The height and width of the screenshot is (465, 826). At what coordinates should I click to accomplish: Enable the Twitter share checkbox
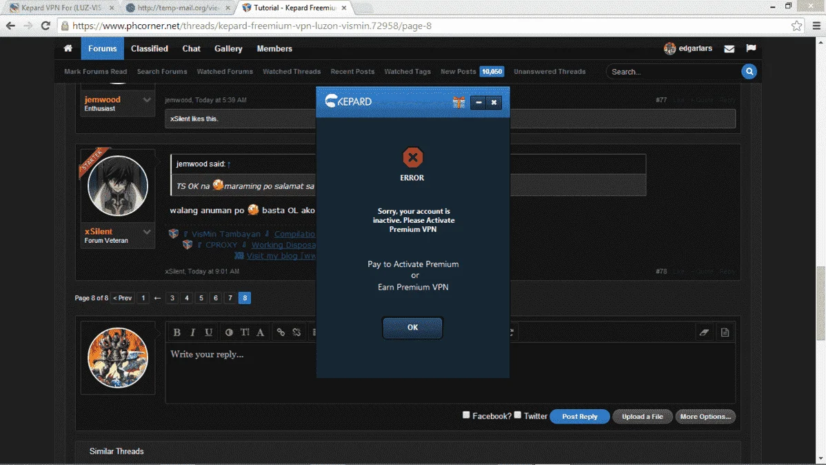[x=518, y=415]
